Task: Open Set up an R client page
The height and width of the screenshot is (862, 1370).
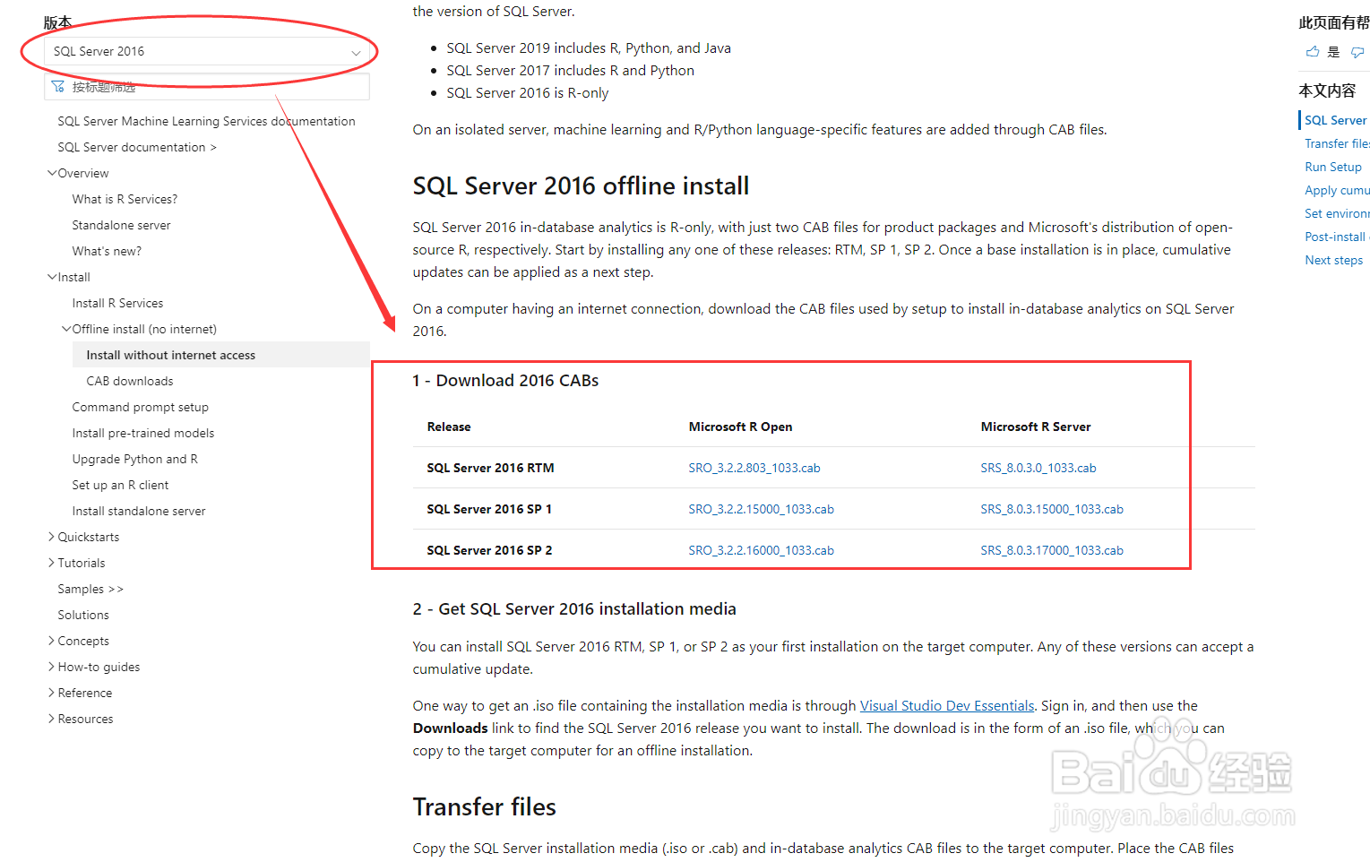Action: (x=120, y=485)
